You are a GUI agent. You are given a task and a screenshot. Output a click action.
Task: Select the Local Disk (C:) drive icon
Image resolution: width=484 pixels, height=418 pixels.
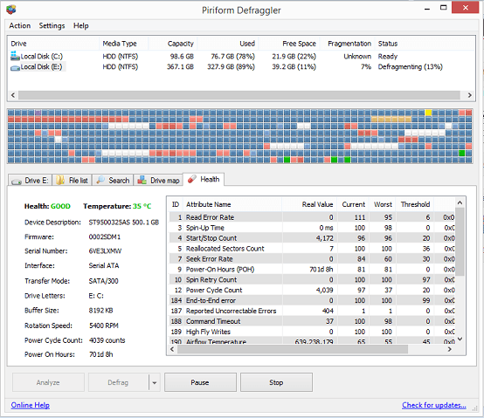click(x=15, y=56)
